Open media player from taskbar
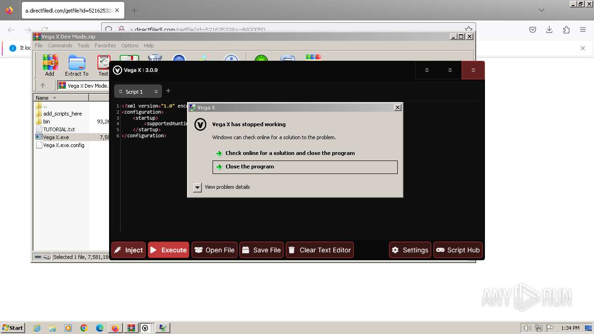The image size is (594, 334). (68, 328)
